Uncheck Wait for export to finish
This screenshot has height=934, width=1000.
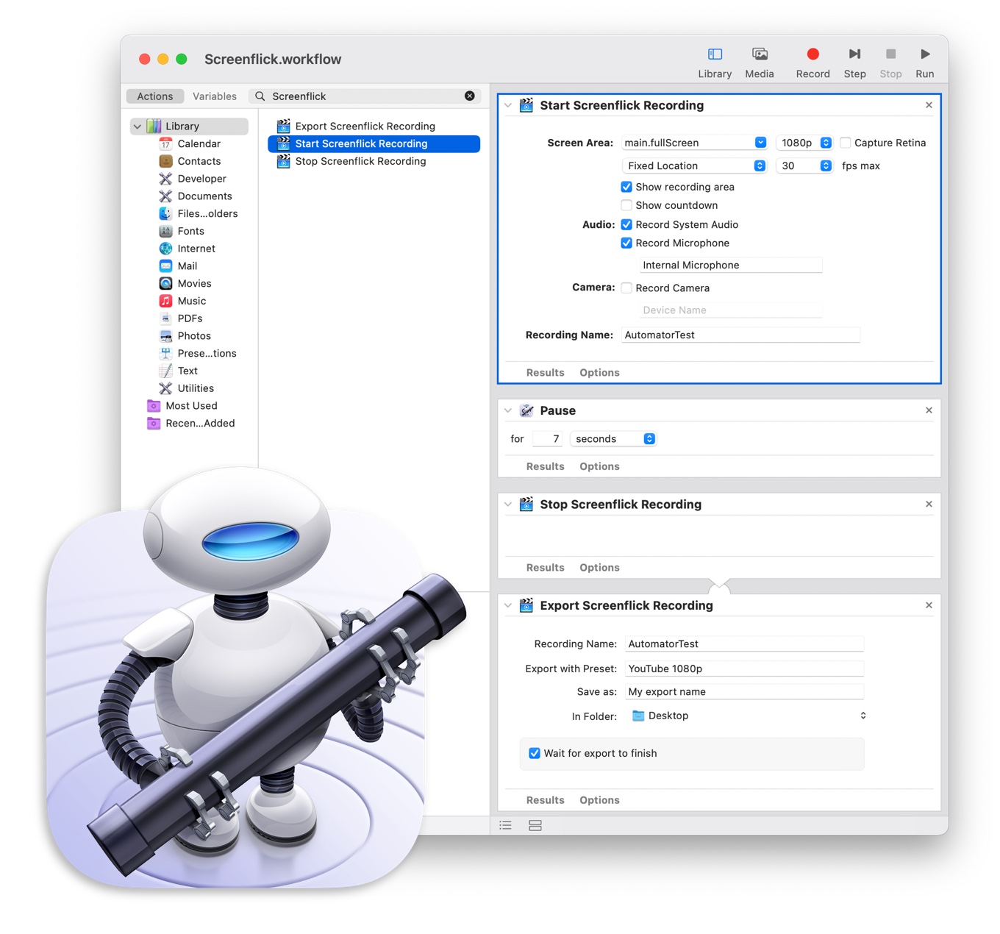(x=535, y=753)
